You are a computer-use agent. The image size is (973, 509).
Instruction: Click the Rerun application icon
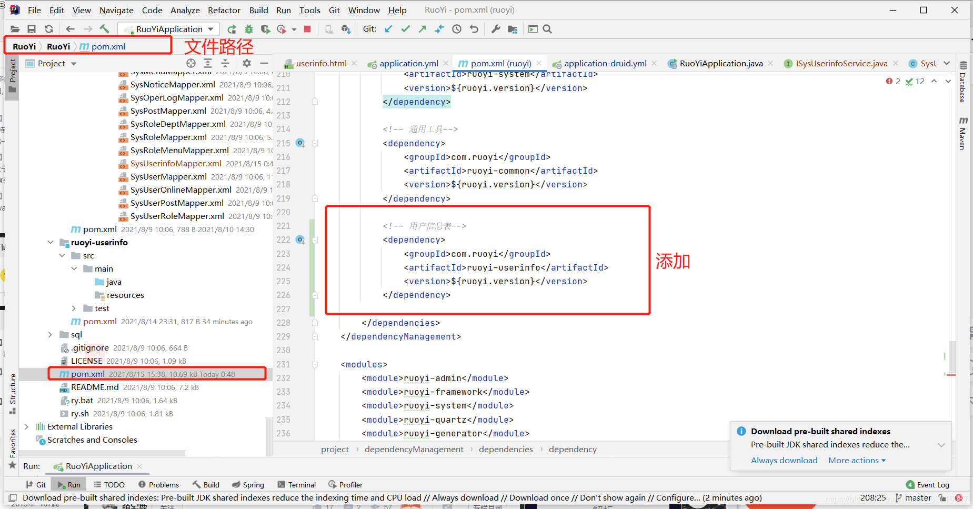point(232,29)
